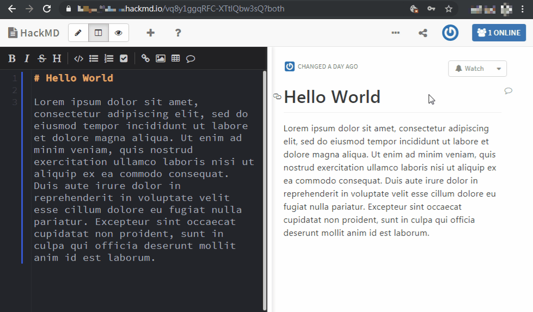The width and height of the screenshot is (533, 312).
Task: Copy heading anchor link next to Hello World
Action: [277, 96]
